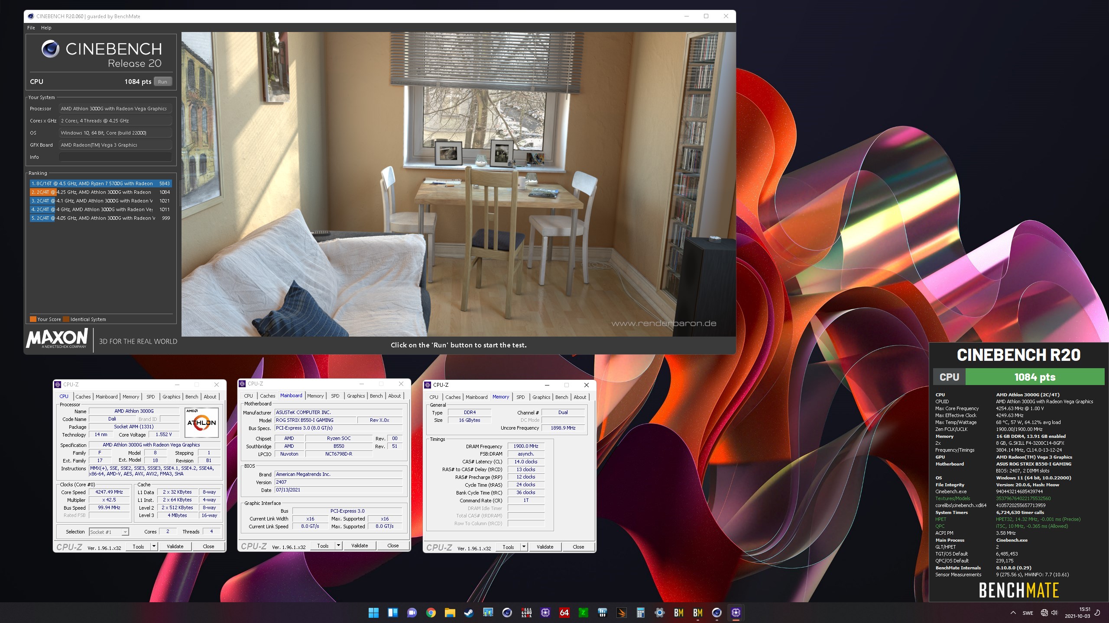Show hidden tray icons chevron

[x=1013, y=613]
